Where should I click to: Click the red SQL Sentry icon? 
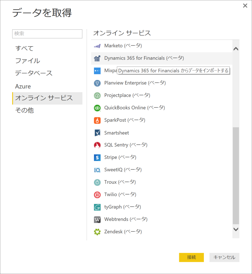point(97,145)
